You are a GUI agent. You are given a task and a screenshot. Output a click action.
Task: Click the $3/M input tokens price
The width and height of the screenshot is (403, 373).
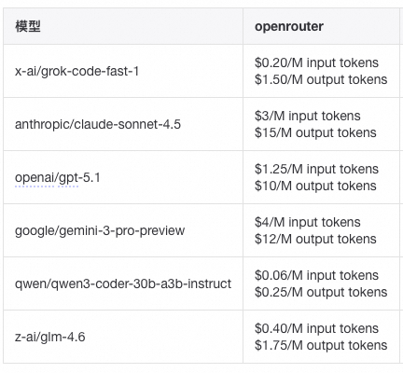click(308, 116)
